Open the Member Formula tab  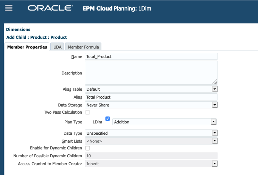pyautogui.click(x=83, y=47)
